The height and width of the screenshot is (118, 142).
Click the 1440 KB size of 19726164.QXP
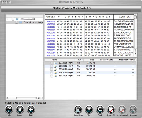coord(91,63)
